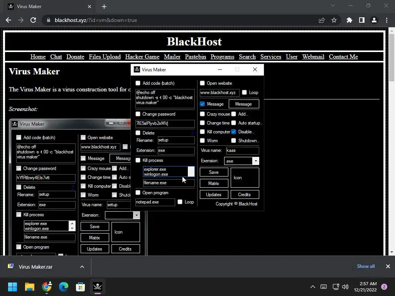This screenshot has width=395, height=296.
Task: Open the notification count badge
Action: [384, 287]
